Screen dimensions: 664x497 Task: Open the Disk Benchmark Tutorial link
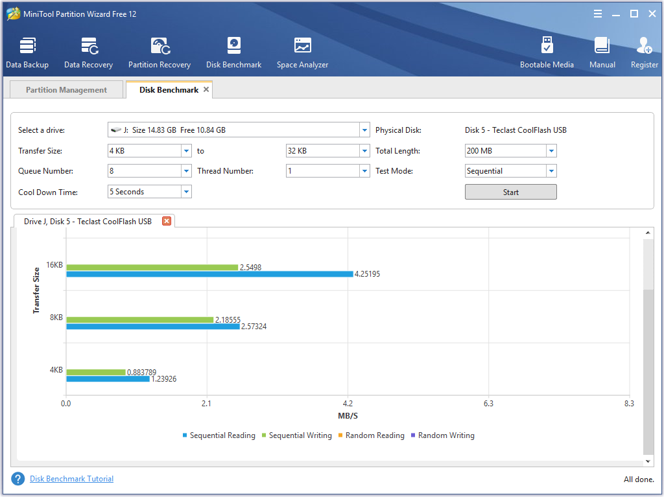(x=71, y=479)
